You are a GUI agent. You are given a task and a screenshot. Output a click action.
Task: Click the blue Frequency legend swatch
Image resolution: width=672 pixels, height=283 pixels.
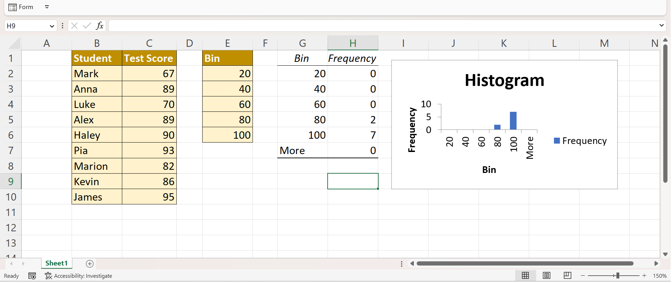pyautogui.click(x=557, y=141)
